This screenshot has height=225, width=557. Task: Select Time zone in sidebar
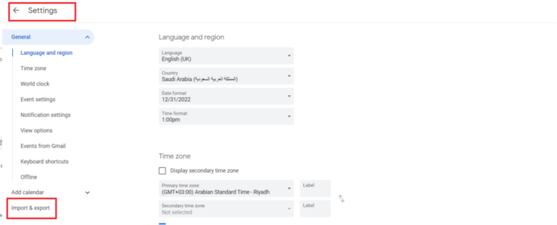[34, 68]
